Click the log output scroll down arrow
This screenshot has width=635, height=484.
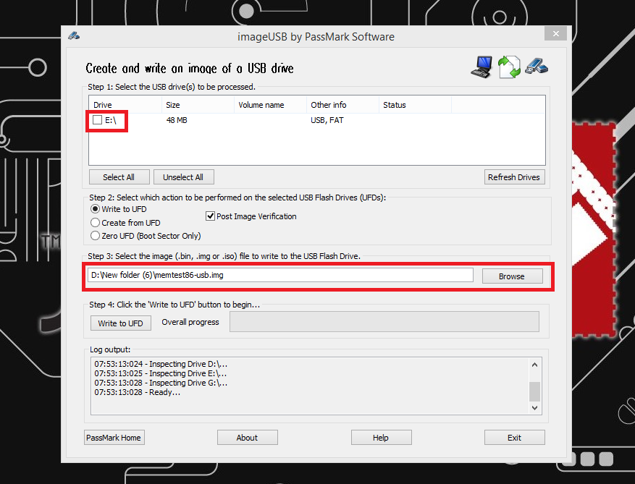pyautogui.click(x=534, y=407)
